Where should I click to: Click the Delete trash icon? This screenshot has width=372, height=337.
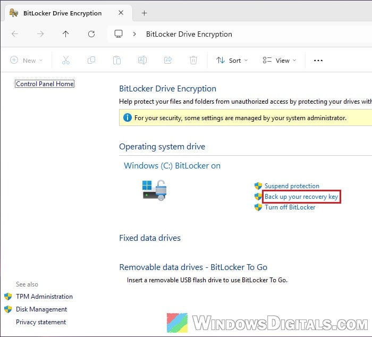[193, 60]
